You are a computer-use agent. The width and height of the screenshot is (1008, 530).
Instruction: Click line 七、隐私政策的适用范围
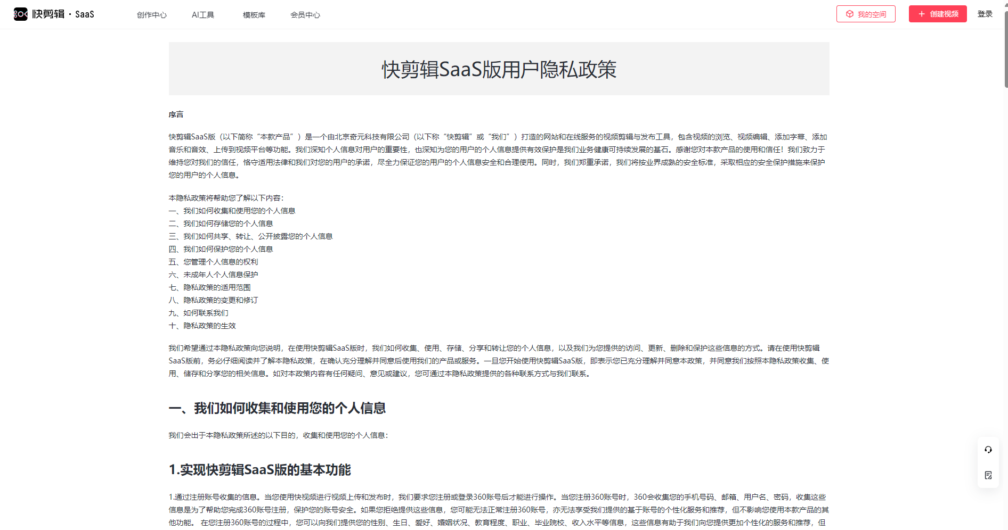[209, 287]
